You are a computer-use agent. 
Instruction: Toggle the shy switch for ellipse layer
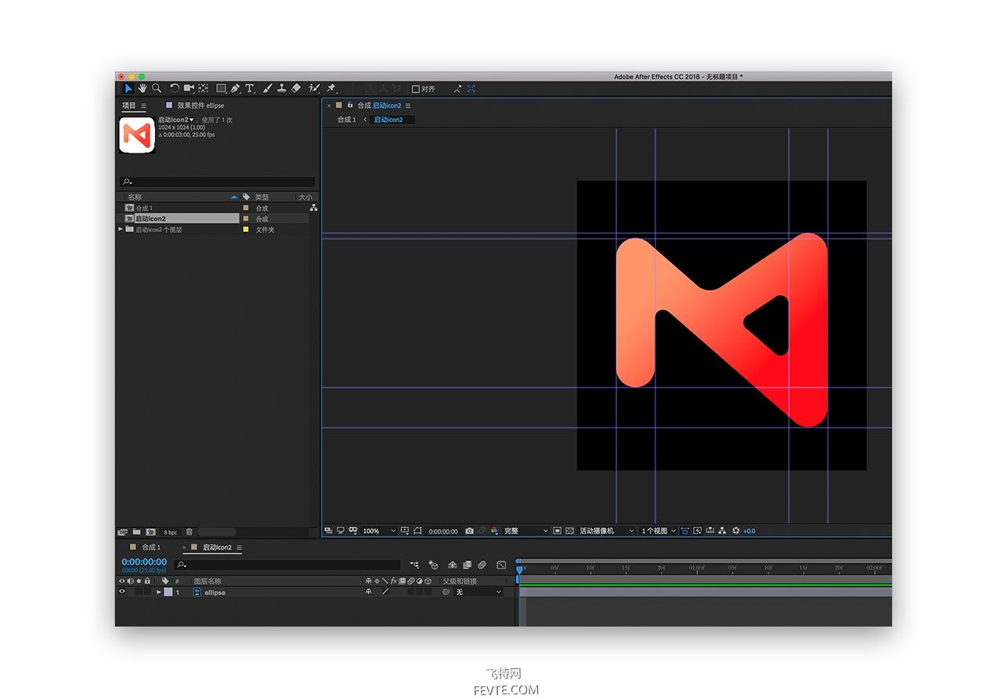pyautogui.click(x=368, y=592)
